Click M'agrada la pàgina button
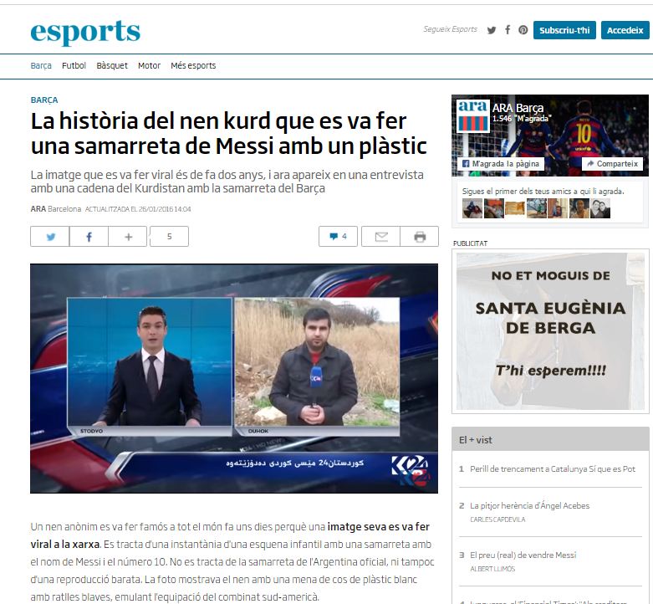653x604 pixels. pos(501,164)
